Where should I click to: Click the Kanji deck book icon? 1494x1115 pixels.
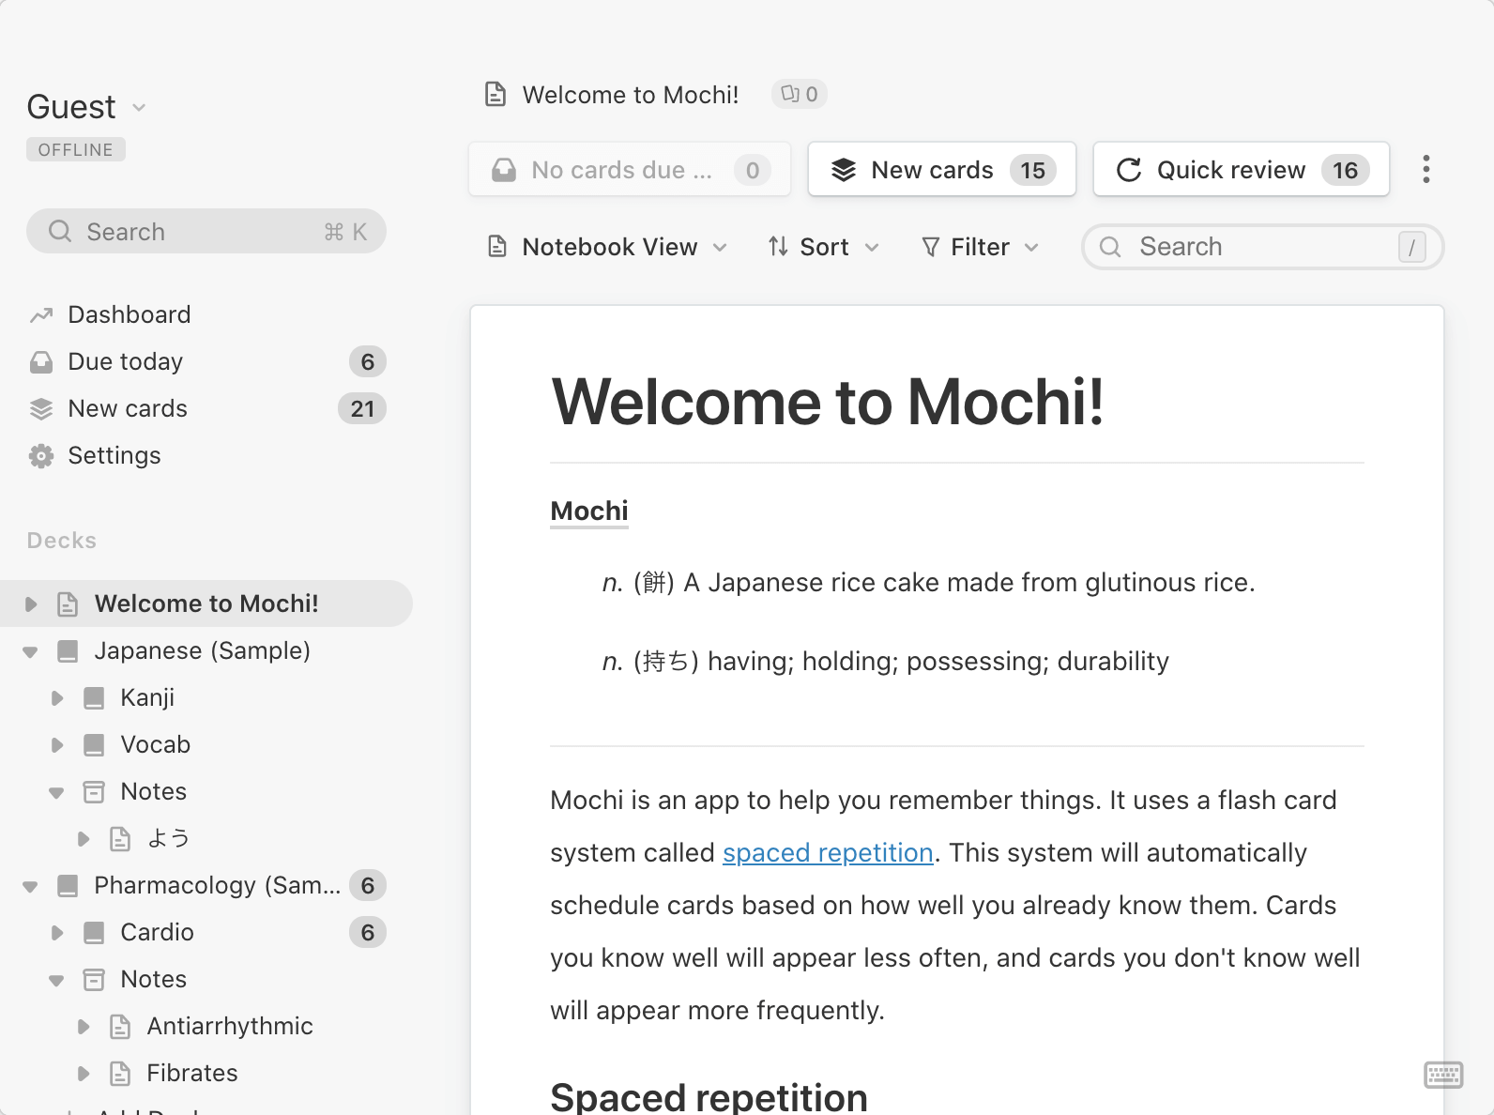pyautogui.click(x=94, y=697)
